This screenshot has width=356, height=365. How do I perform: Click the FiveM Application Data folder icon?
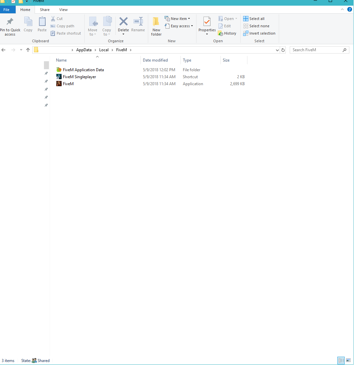[x=59, y=70]
